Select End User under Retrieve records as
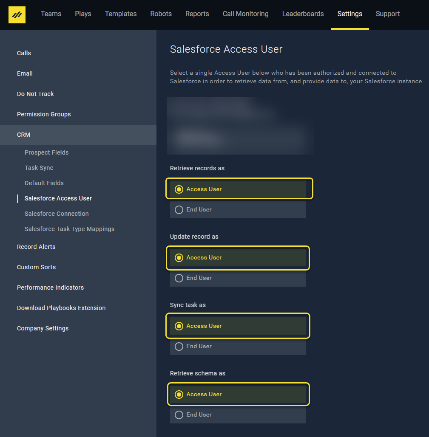This screenshot has width=429, height=437. point(179,210)
